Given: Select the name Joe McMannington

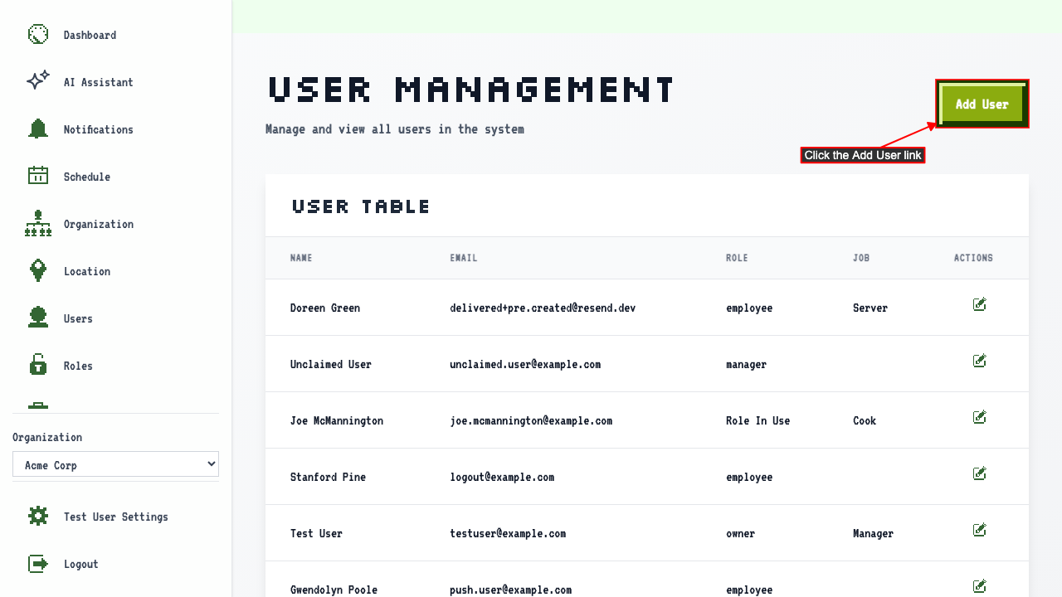Looking at the screenshot, I should point(337,420).
